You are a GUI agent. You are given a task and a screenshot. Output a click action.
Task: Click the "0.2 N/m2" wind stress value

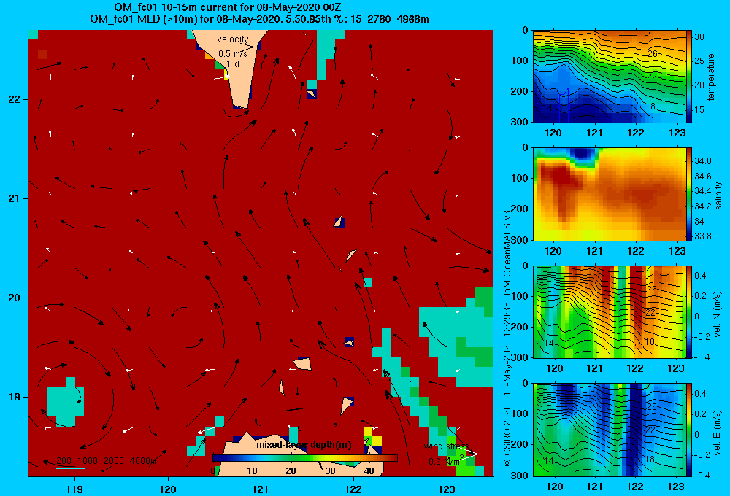pyautogui.click(x=446, y=461)
